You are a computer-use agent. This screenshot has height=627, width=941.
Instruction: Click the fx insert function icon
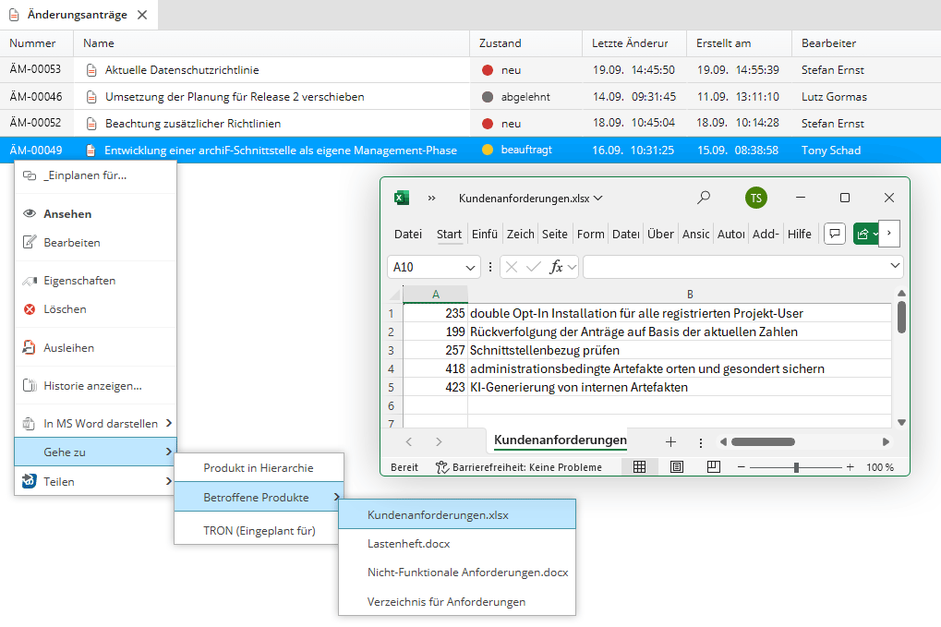coord(556,267)
